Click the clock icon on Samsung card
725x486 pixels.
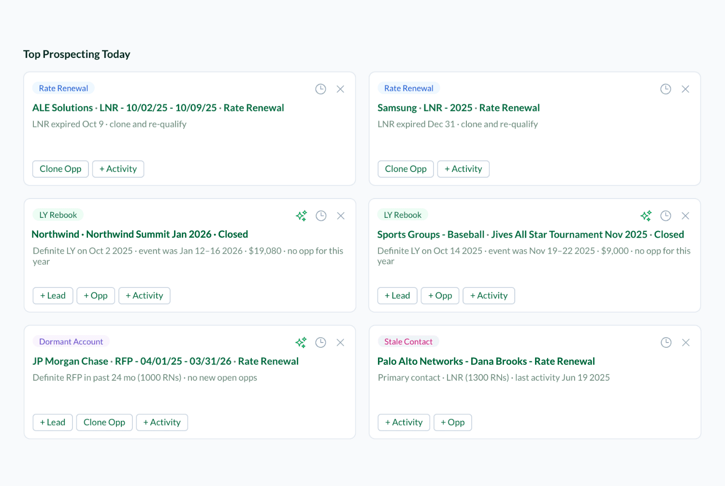(x=666, y=89)
